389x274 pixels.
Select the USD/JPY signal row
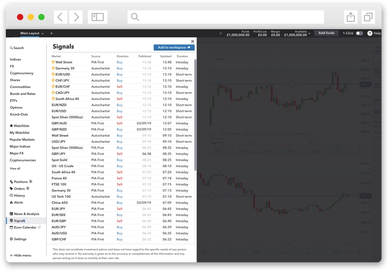click(x=122, y=141)
